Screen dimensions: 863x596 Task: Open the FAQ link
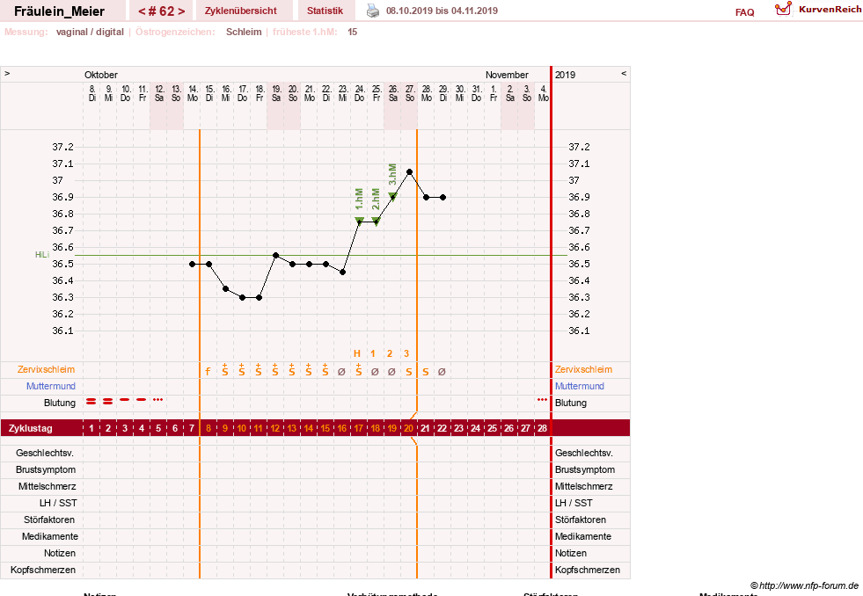point(744,12)
